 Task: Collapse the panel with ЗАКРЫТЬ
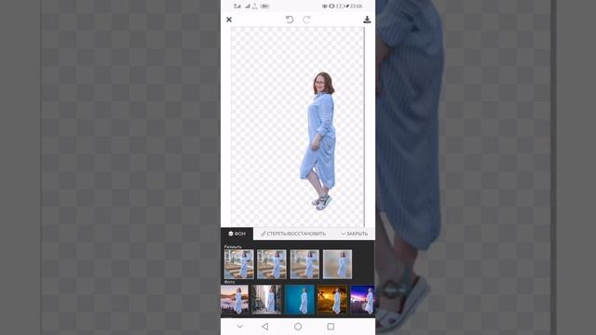[354, 234]
